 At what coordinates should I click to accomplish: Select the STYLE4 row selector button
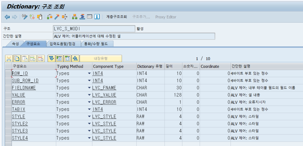[x=8, y=138]
